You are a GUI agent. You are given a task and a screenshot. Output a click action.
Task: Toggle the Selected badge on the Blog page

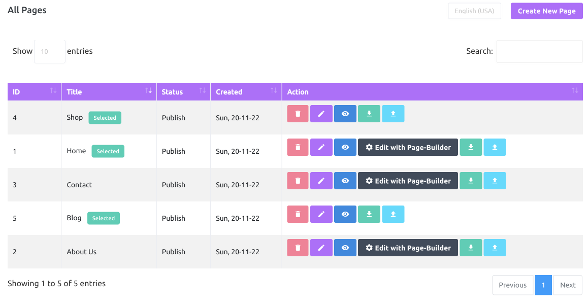103,218
